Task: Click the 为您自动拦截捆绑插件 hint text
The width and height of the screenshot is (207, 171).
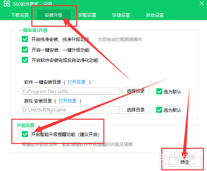Action: click(120, 39)
